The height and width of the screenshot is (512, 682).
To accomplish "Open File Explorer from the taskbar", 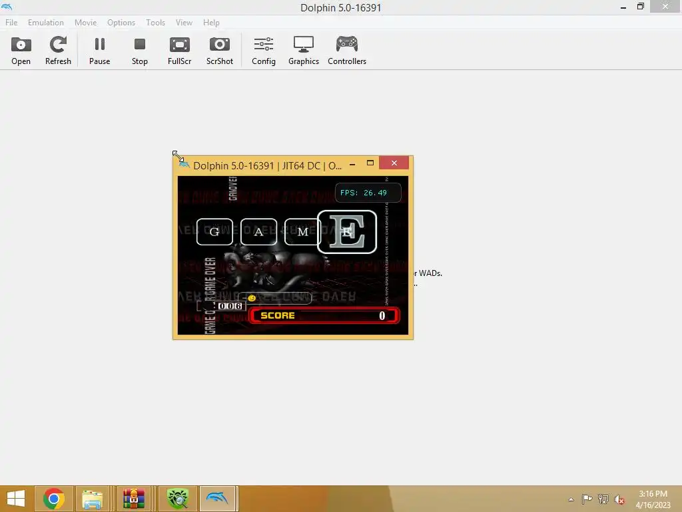I will click(92, 499).
